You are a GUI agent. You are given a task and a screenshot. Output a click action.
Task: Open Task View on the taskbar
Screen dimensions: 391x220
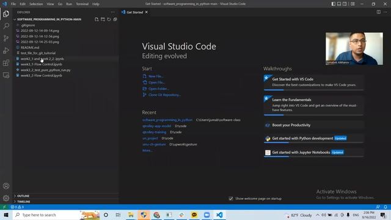(118, 215)
